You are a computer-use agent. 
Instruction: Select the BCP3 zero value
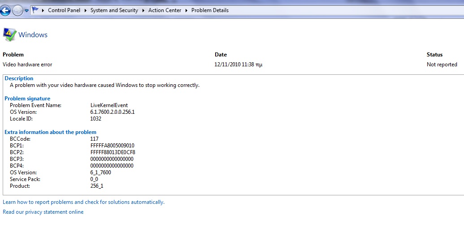[112, 159]
